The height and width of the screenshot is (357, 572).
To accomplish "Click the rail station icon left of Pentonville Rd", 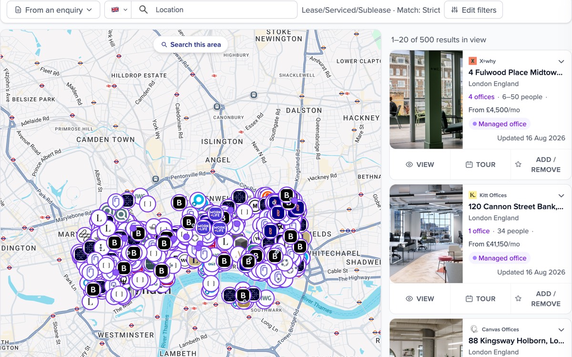I will [156, 179].
